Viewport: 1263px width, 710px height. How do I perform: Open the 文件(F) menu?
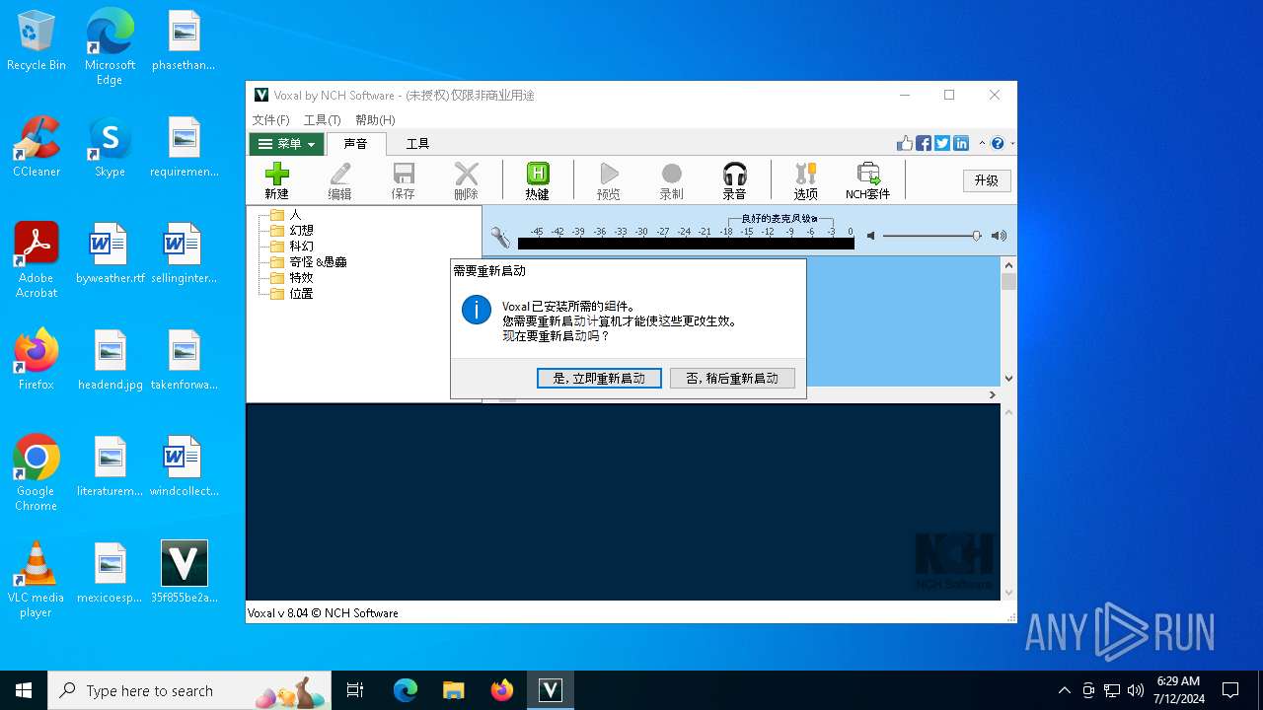pyautogui.click(x=270, y=119)
